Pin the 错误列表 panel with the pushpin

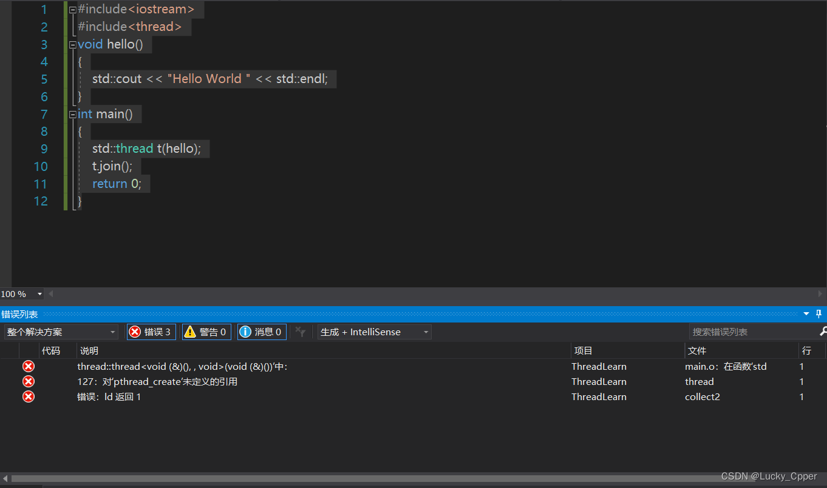pyautogui.click(x=818, y=314)
